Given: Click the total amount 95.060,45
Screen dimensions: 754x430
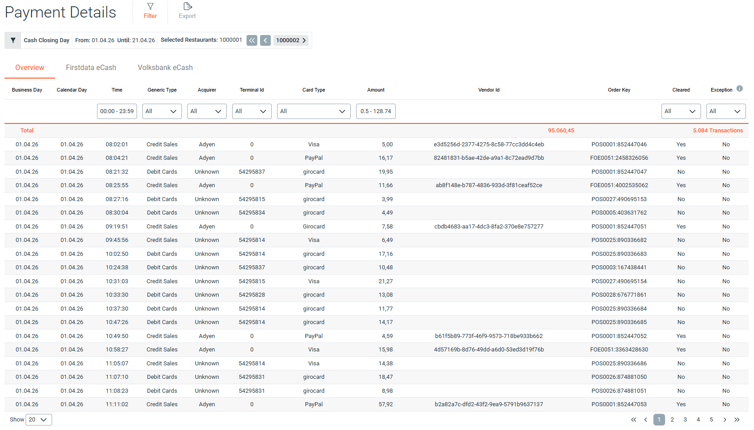Looking at the screenshot, I should click(x=561, y=131).
